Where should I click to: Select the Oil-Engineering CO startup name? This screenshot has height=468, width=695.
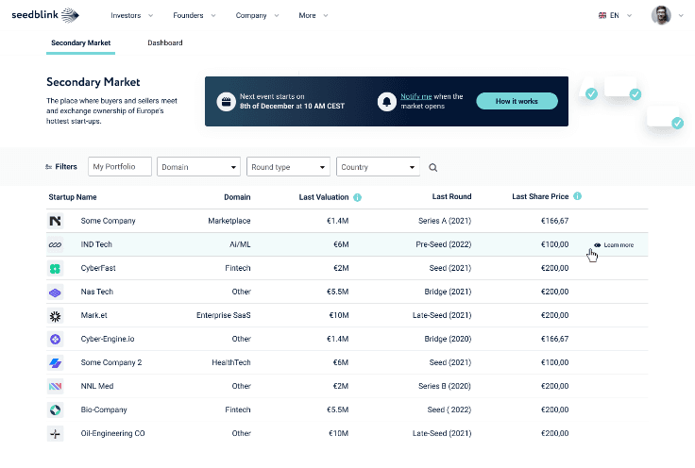pos(112,433)
